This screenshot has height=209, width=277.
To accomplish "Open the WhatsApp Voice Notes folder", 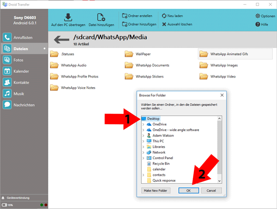I will (x=72, y=88).
